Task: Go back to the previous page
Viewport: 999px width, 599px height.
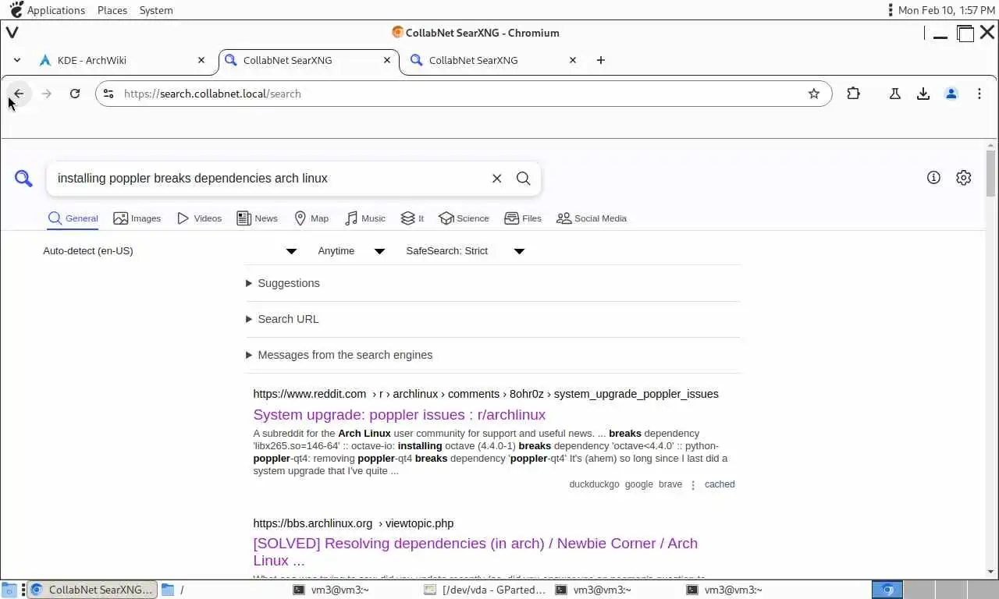Action: click(19, 94)
